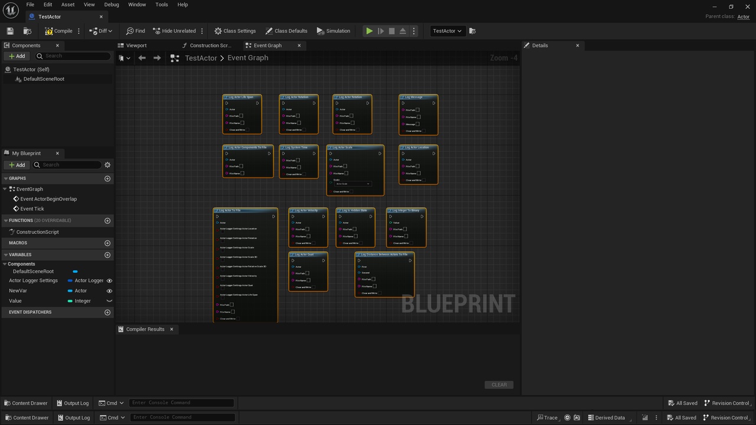Click the My Blueprint search field
This screenshot has width=756, height=425.
tap(67, 165)
